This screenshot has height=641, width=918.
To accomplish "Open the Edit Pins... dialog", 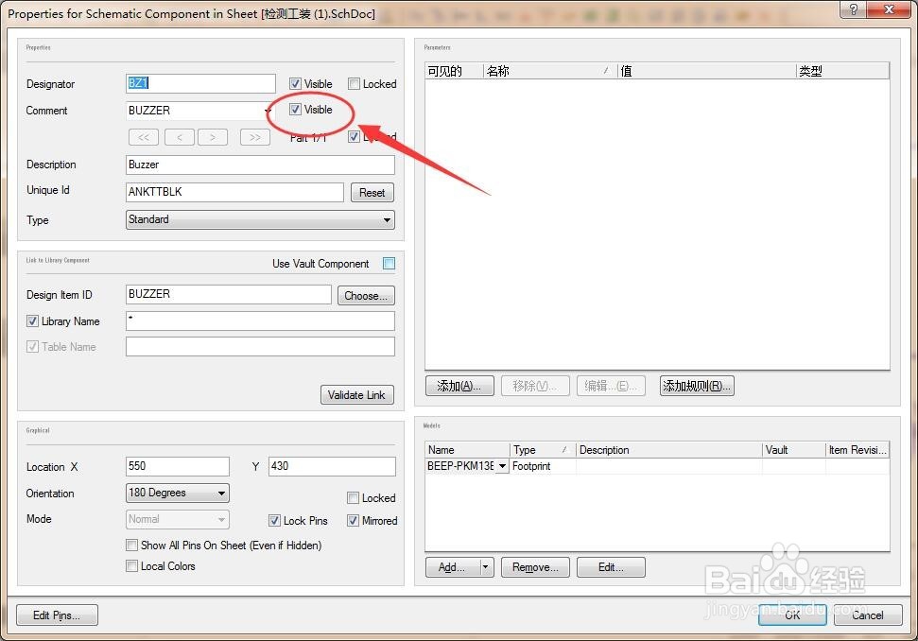I will [x=57, y=615].
